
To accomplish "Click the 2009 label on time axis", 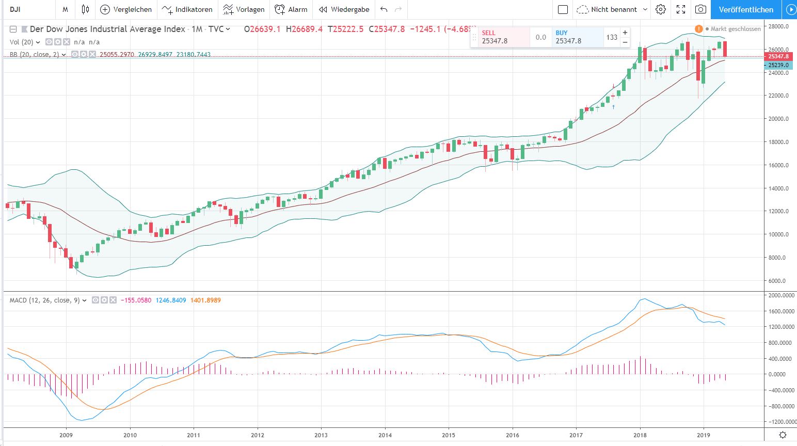I will pos(66,435).
